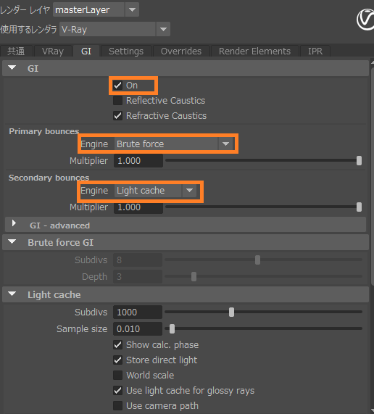This screenshot has height=414, width=374.
Task: Open the Settings tab
Action: (126, 51)
